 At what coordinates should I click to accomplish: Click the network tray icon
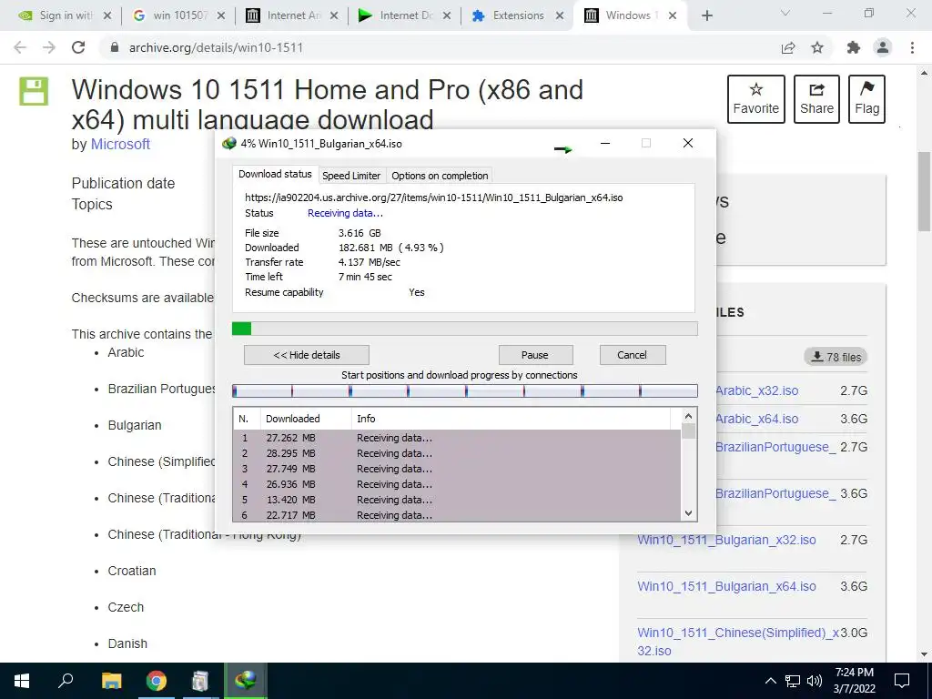(x=793, y=681)
